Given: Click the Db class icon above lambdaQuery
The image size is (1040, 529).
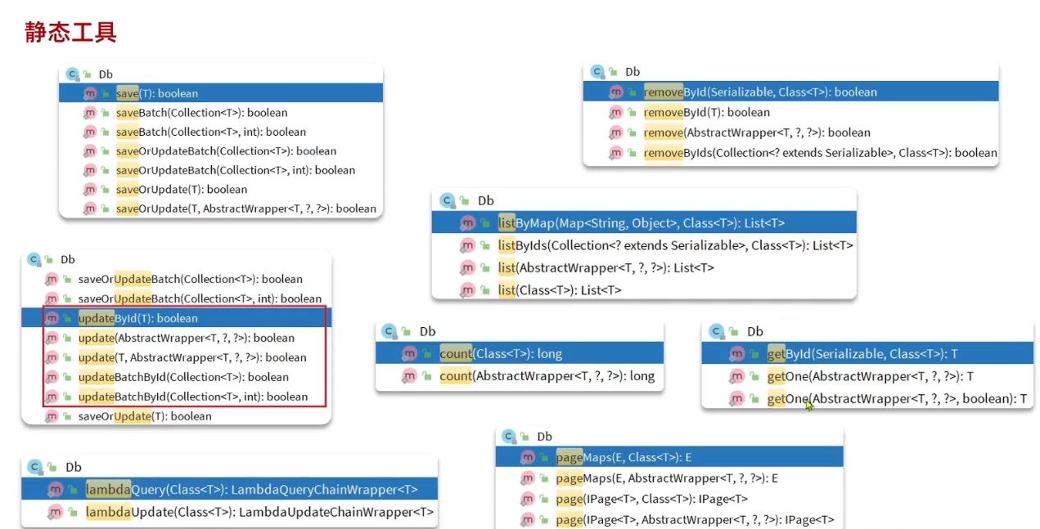Looking at the screenshot, I should tap(34, 467).
